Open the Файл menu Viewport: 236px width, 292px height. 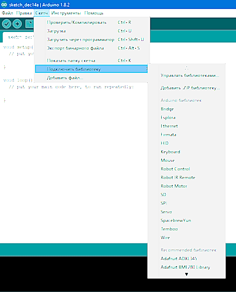[7, 13]
